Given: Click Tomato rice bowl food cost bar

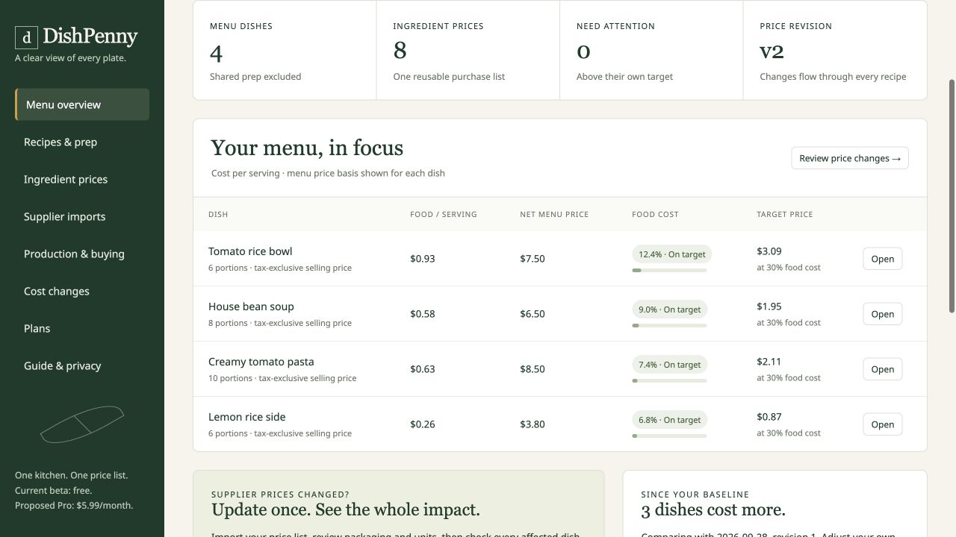Looking at the screenshot, I should click(x=669, y=270).
